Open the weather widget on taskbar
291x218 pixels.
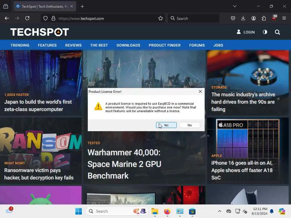[9, 210]
